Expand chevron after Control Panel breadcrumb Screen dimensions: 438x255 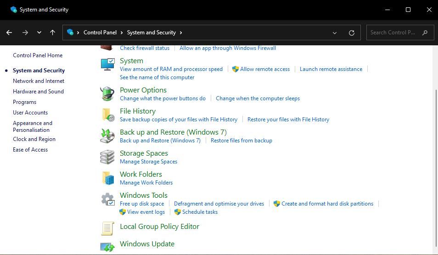coord(122,33)
